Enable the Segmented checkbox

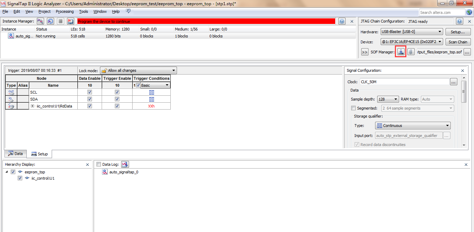coord(353,108)
